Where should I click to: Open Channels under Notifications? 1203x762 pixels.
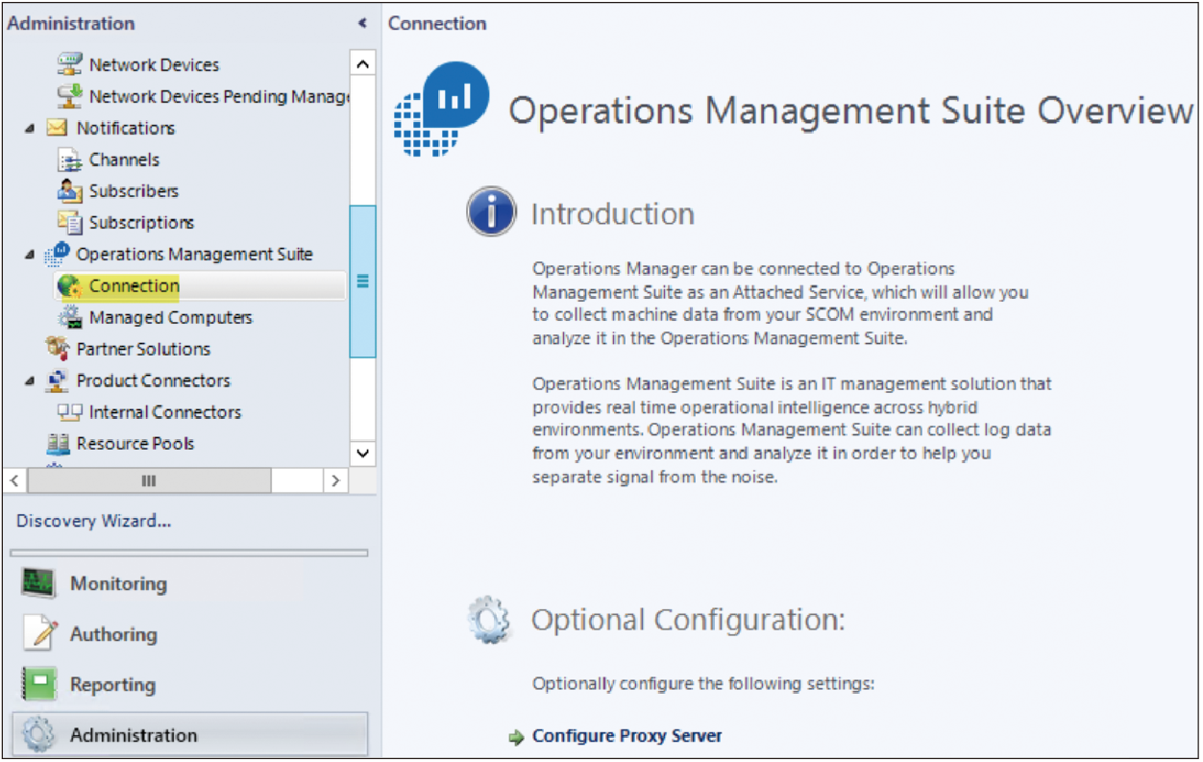coord(124,160)
